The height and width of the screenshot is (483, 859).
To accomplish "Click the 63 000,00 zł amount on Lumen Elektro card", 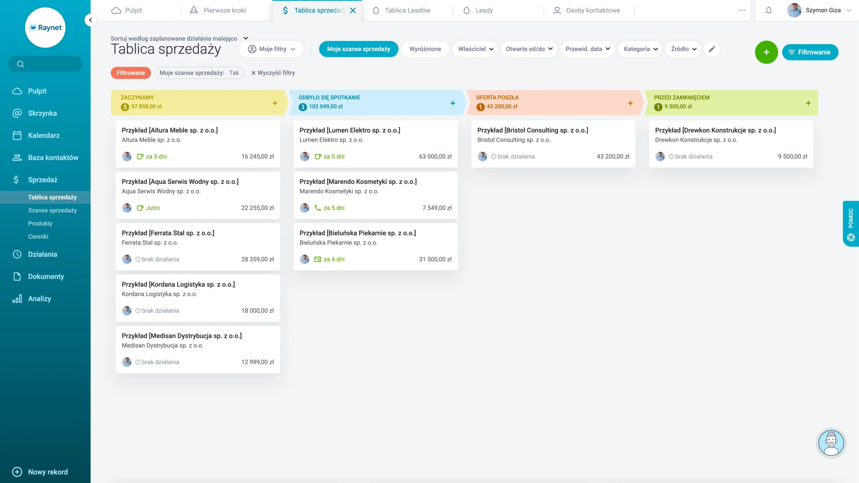I will (436, 157).
